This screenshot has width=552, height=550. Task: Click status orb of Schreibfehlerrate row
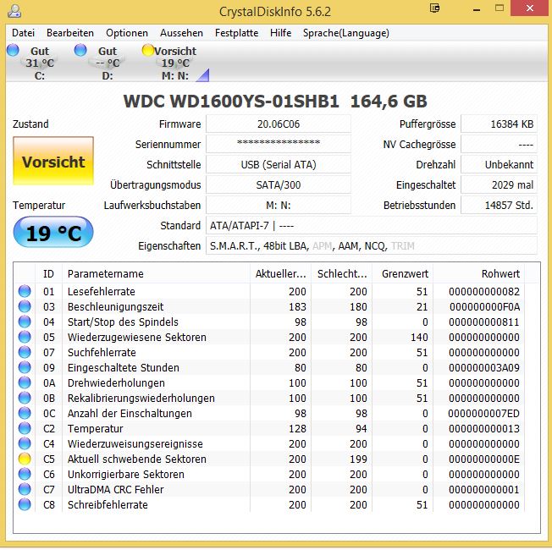pyautogui.click(x=25, y=504)
